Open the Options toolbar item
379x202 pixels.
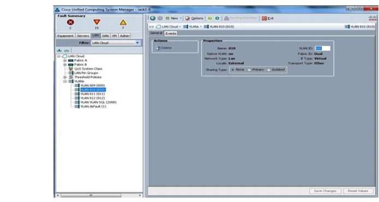(194, 19)
